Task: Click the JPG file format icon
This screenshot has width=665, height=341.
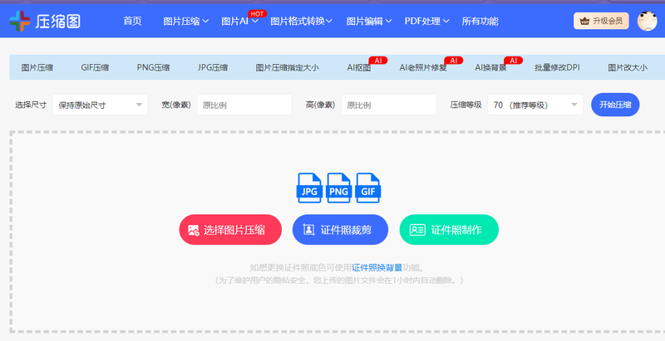Action: 310,188
